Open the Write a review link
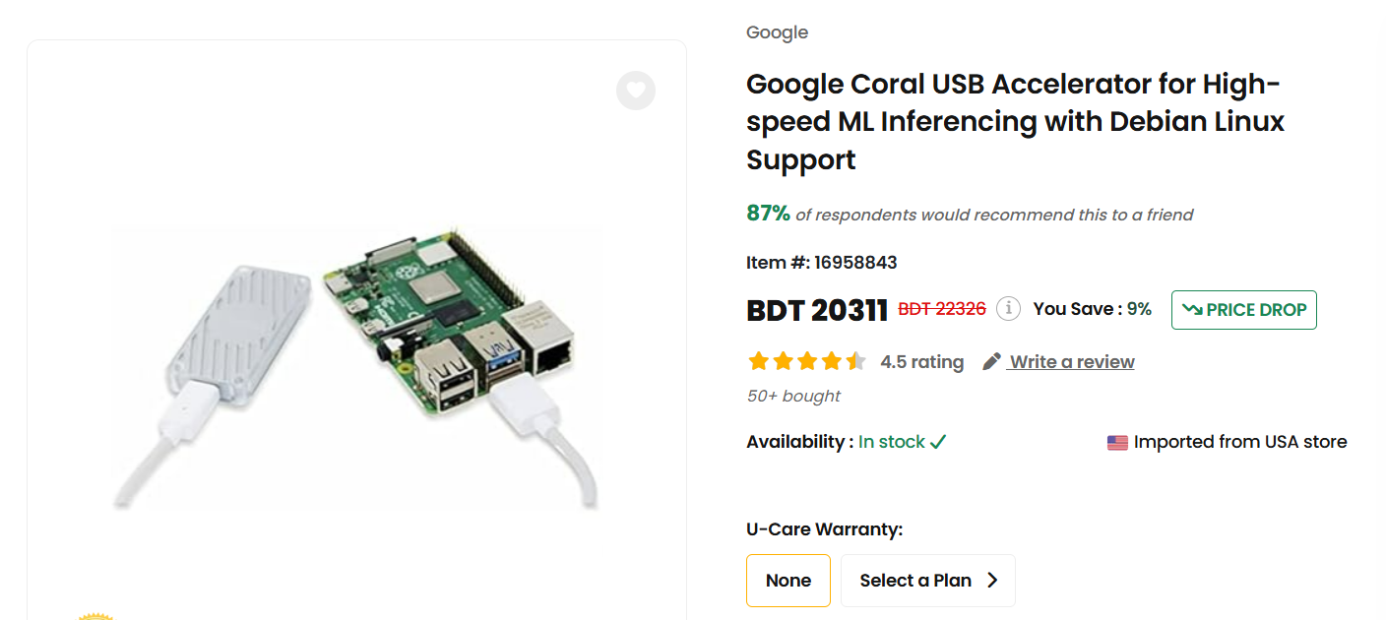Screen dimensions: 1386x620 coord(1072,361)
